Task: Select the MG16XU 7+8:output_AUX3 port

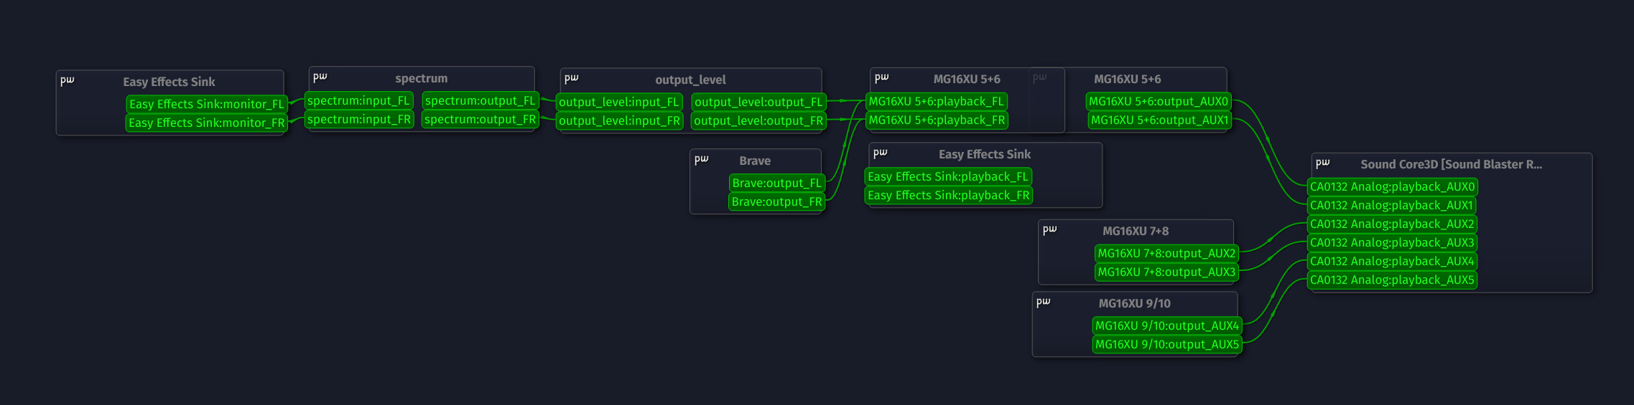Action: [x=1167, y=272]
